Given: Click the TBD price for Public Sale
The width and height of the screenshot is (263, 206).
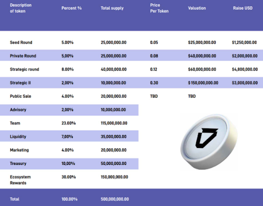Looking at the screenshot, I should coord(154,96).
